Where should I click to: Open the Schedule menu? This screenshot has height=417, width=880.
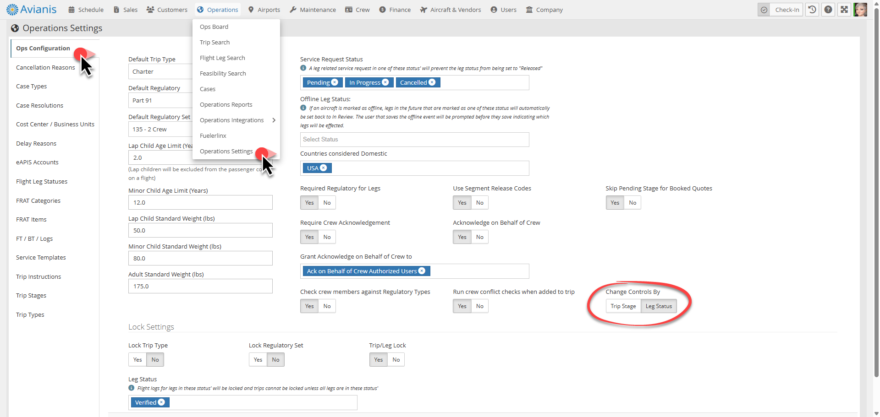click(86, 10)
